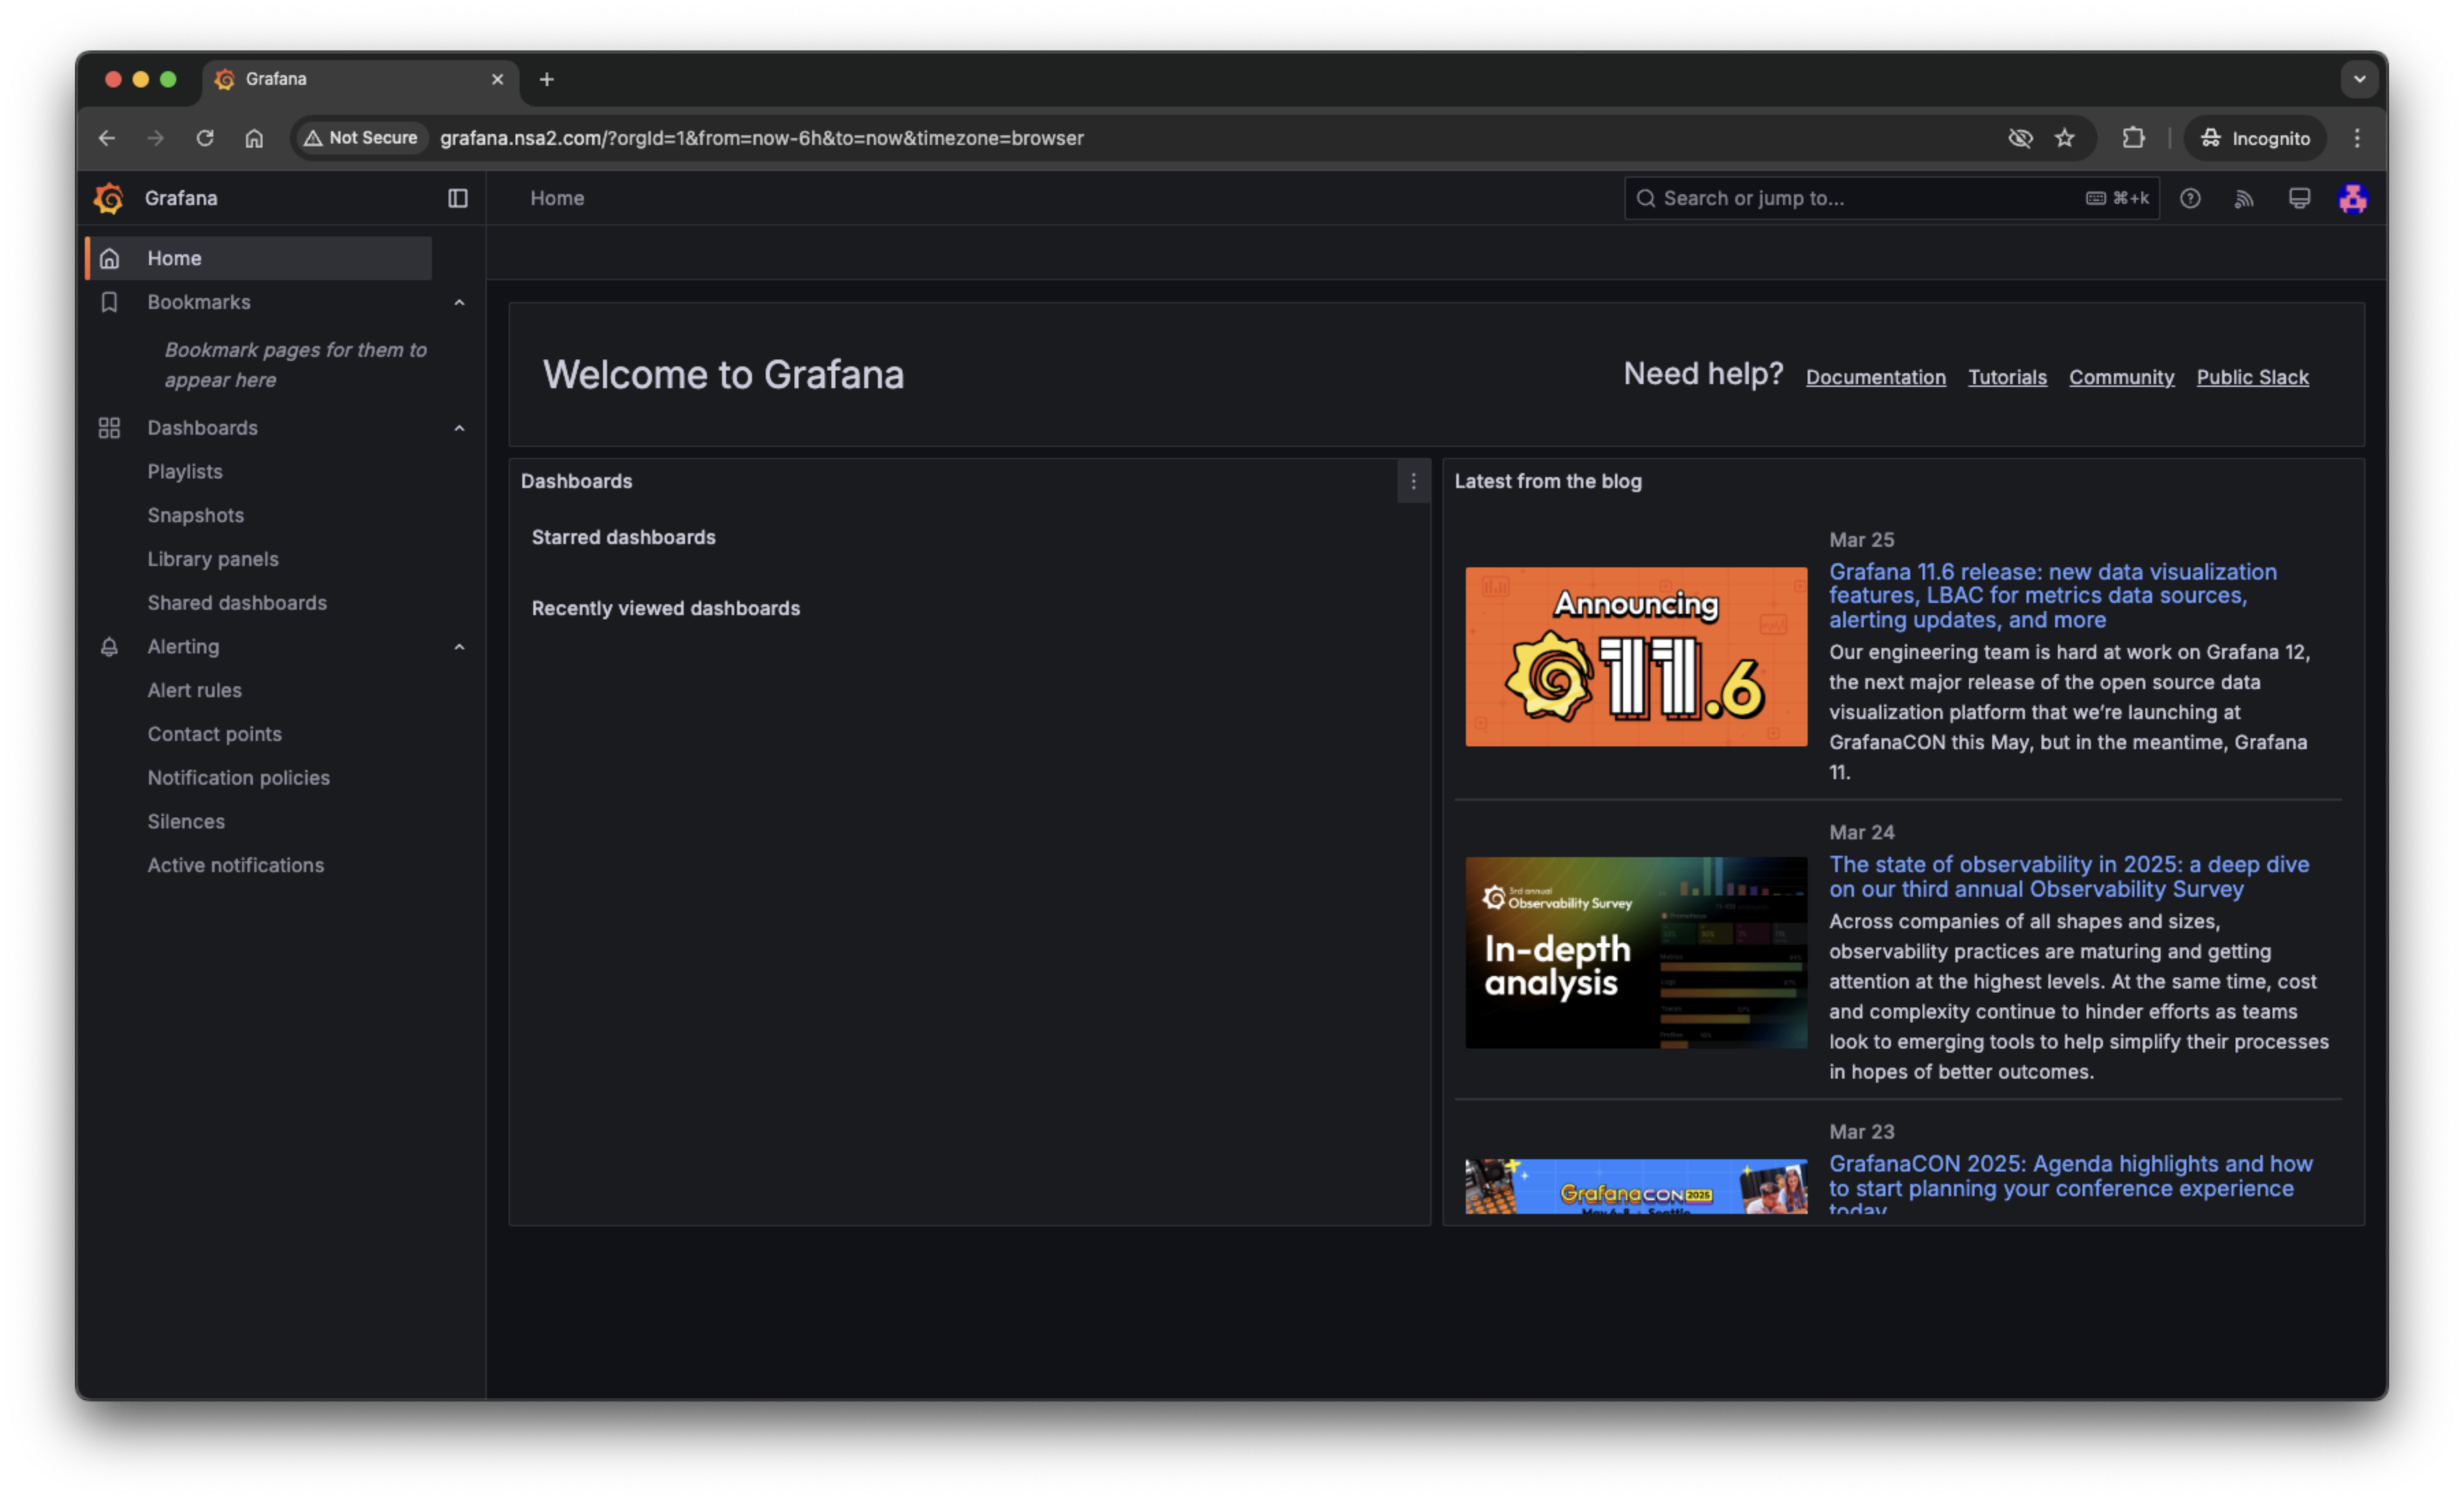Image resolution: width=2464 pixels, height=1501 pixels.
Task: Collapse the Bookmarks section chevron
Action: 459,302
